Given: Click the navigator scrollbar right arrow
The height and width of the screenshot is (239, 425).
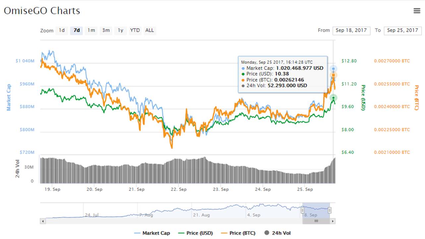Looking at the screenshot, I should point(333,221).
